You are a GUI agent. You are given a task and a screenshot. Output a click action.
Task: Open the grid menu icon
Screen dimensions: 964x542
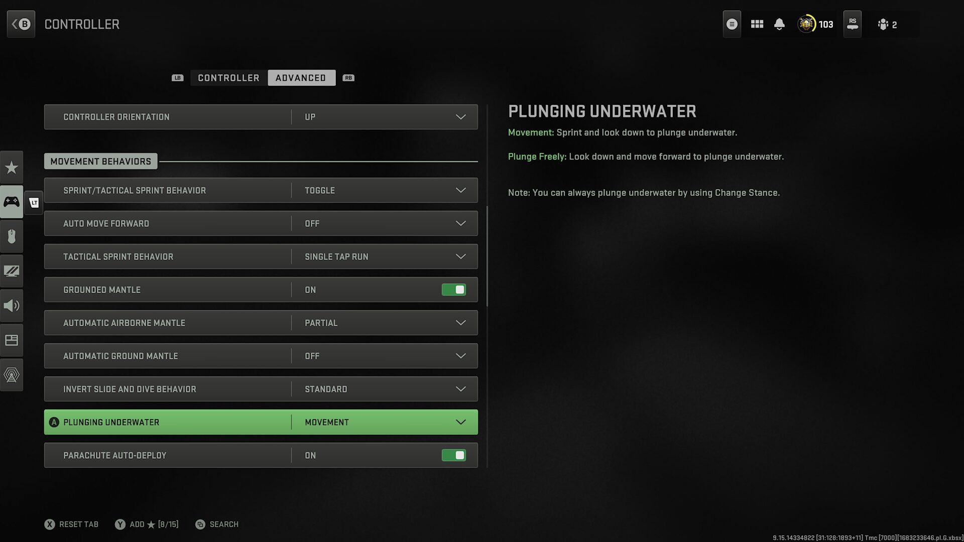(757, 24)
